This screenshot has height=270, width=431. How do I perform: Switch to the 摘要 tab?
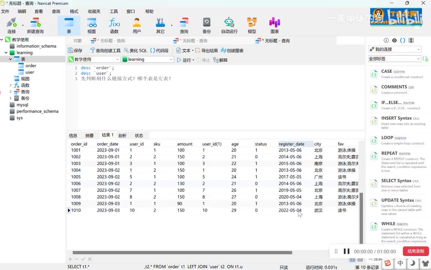(x=89, y=135)
